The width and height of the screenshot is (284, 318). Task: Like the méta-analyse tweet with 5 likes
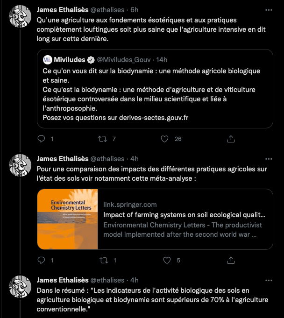[164, 260]
